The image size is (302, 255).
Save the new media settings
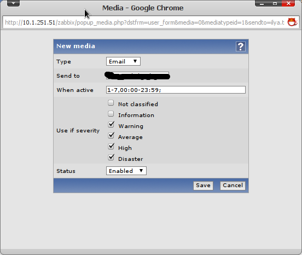coord(203,186)
